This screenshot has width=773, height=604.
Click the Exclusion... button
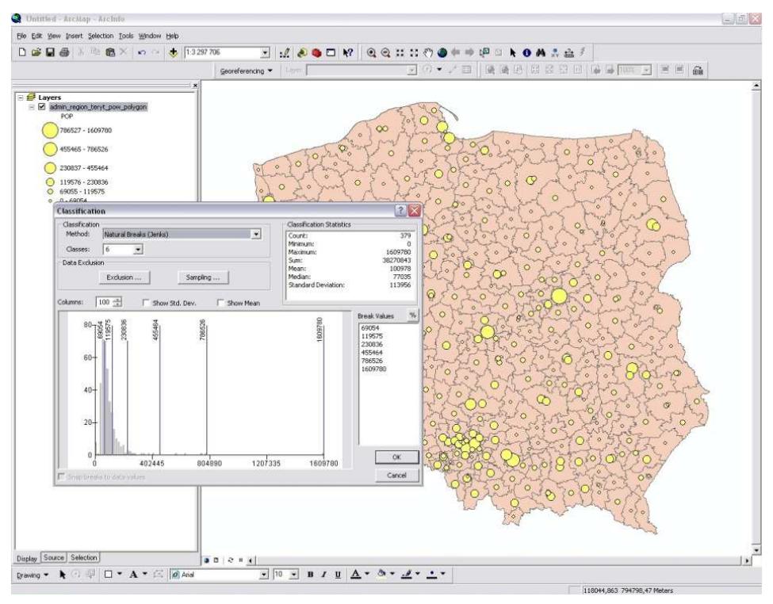pos(124,277)
